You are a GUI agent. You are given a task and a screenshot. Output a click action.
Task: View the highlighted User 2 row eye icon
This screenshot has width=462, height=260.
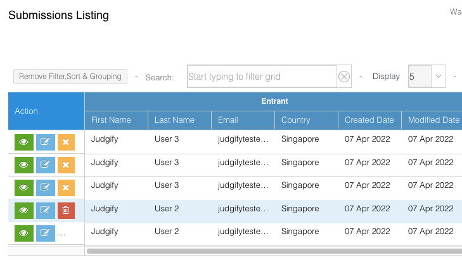[x=24, y=210]
